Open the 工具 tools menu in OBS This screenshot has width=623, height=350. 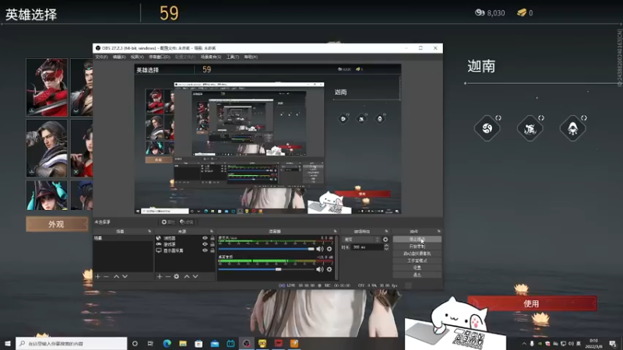233,57
